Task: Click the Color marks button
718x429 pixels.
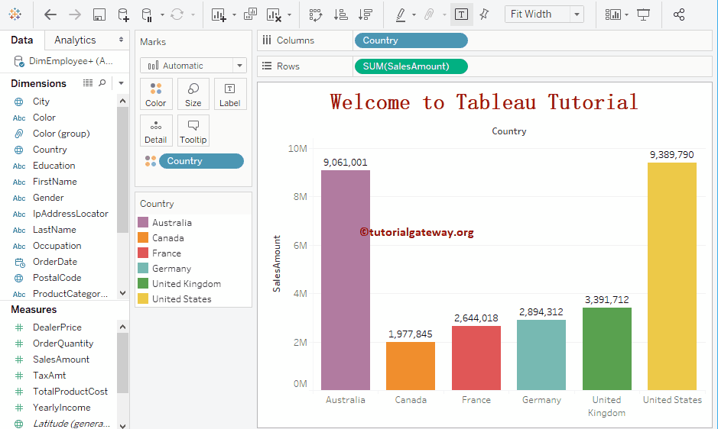Action: click(x=156, y=94)
